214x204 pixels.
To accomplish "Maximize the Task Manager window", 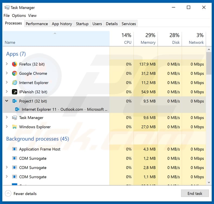I will tap(189, 7).
